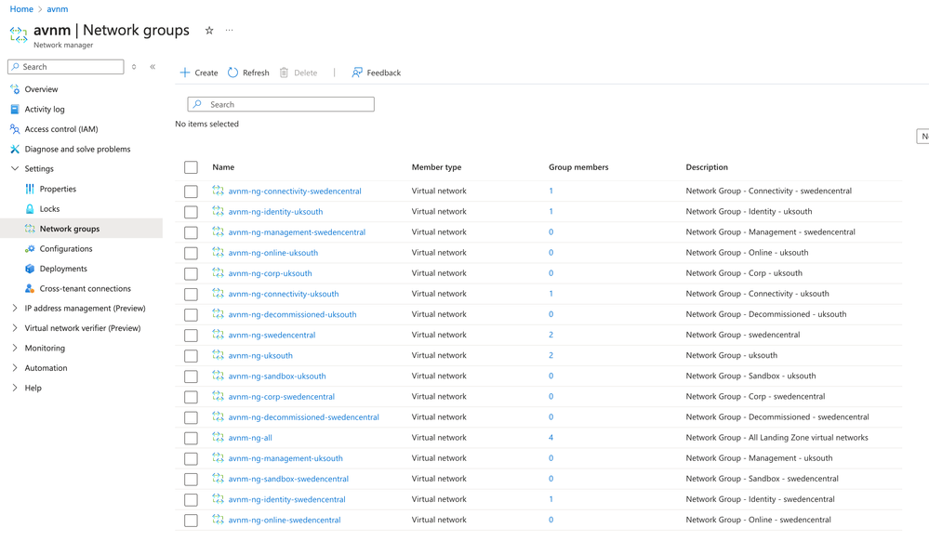Expand the Automation section

click(15, 368)
